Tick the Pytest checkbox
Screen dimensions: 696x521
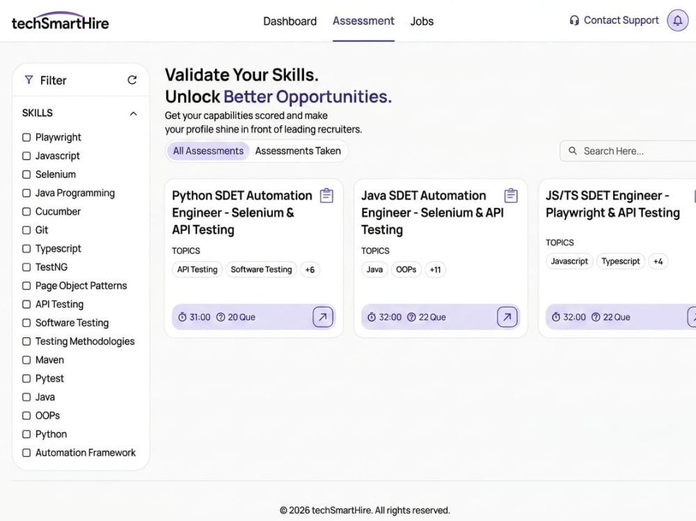[x=26, y=378]
